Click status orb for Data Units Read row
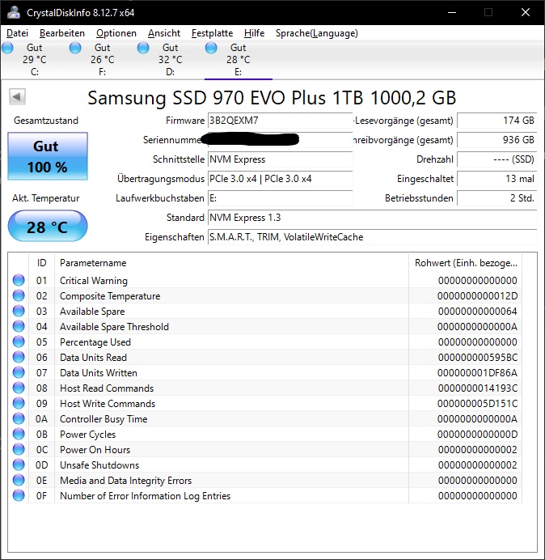Viewport: 545px width, 560px height. (19, 357)
